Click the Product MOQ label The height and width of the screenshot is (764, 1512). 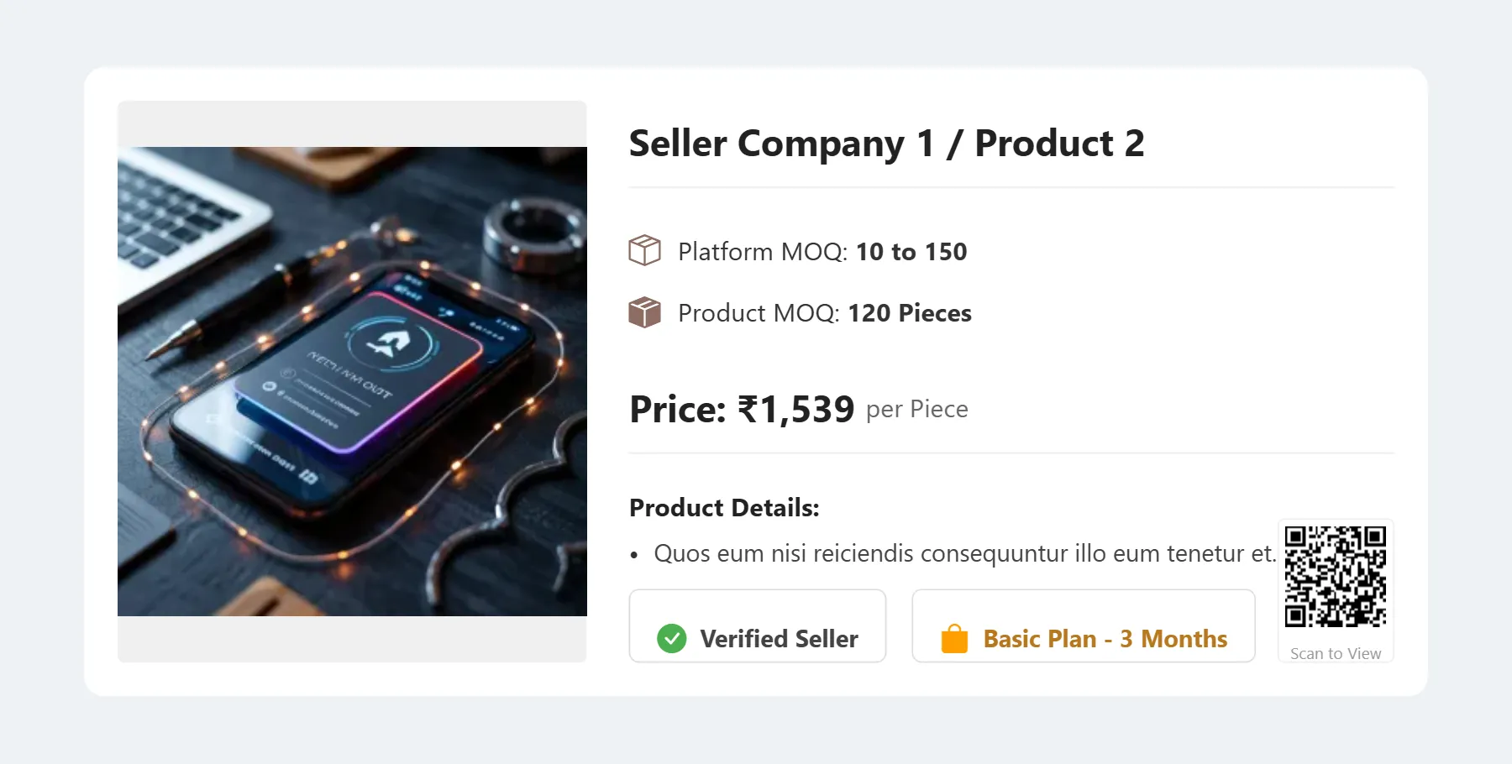click(759, 313)
